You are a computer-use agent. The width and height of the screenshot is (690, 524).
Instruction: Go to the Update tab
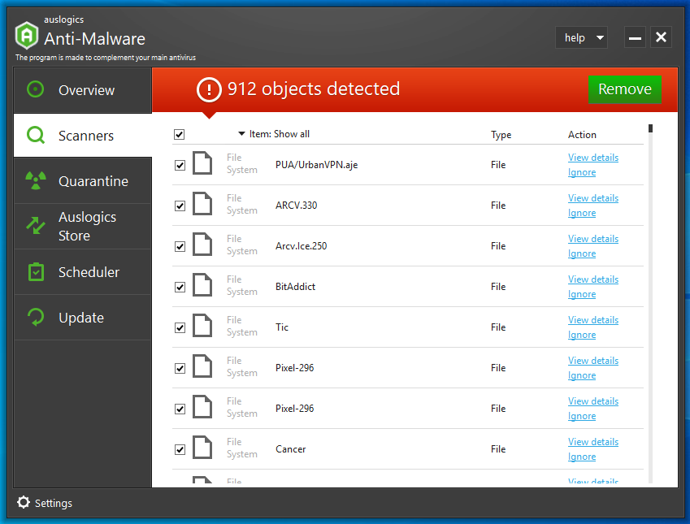[x=81, y=317]
